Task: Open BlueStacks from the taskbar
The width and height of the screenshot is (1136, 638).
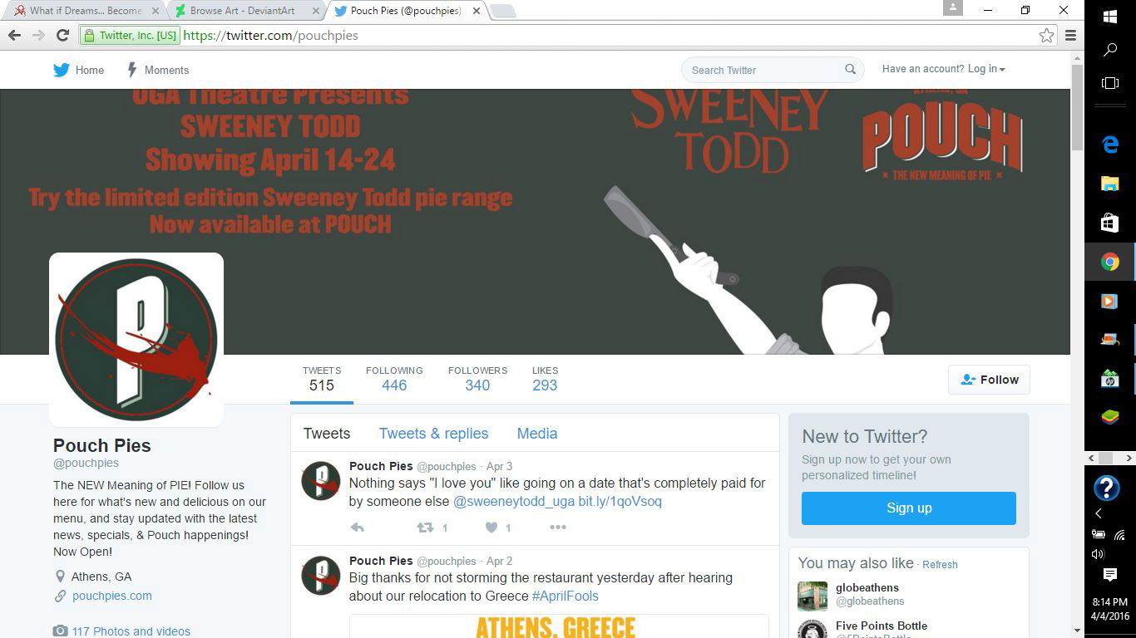Action: pyautogui.click(x=1110, y=419)
